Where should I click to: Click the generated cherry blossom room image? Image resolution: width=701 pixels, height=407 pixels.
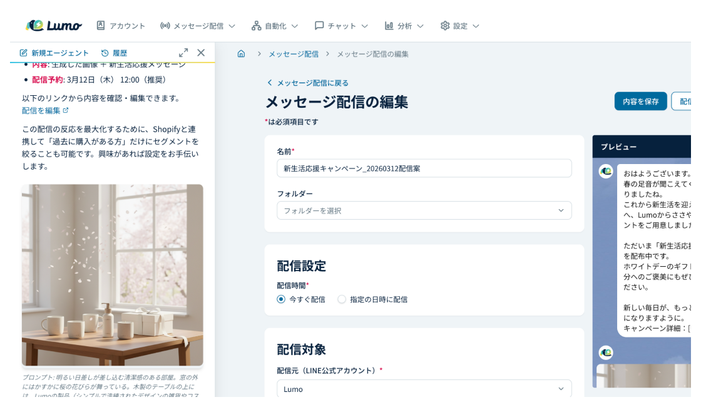click(x=113, y=275)
